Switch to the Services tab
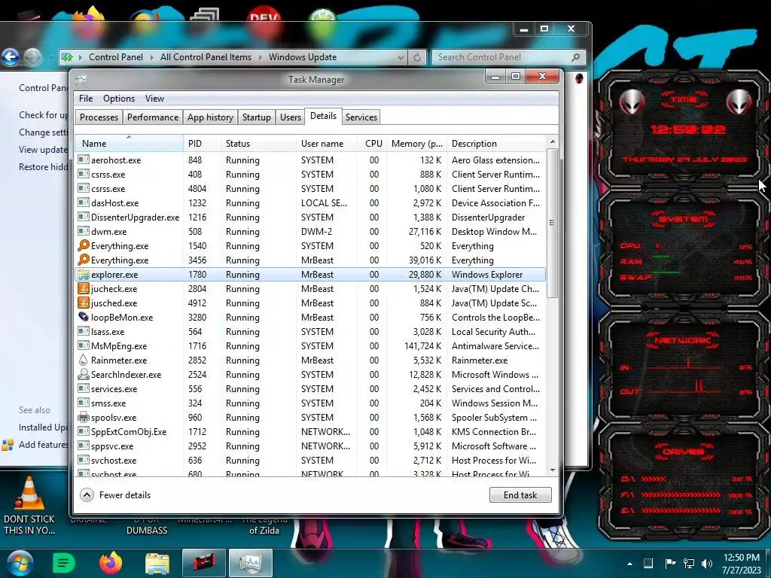771x578 pixels. click(361, 117)
